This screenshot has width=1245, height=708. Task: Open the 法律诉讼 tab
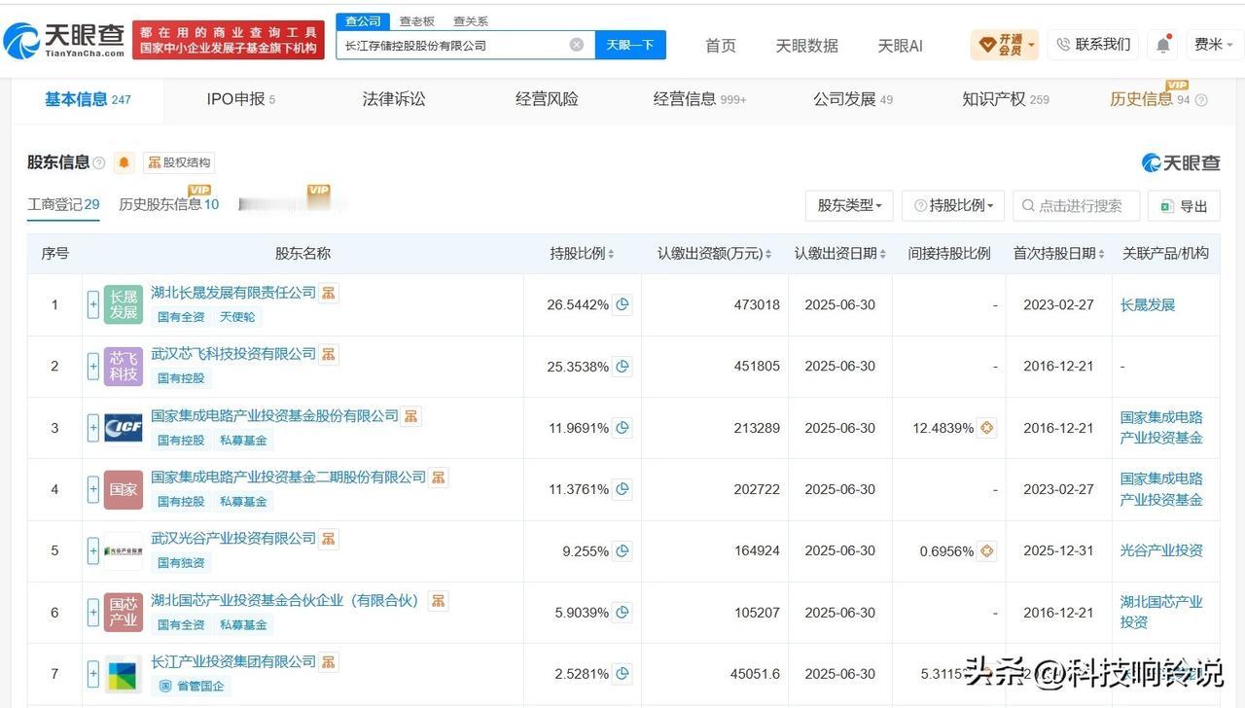coord(394,99)
